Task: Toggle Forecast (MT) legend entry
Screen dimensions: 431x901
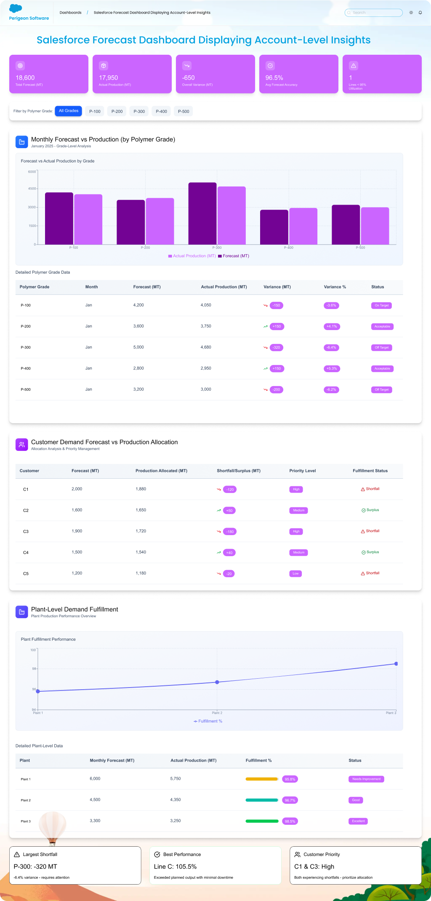Action: (x=234, y=256)
